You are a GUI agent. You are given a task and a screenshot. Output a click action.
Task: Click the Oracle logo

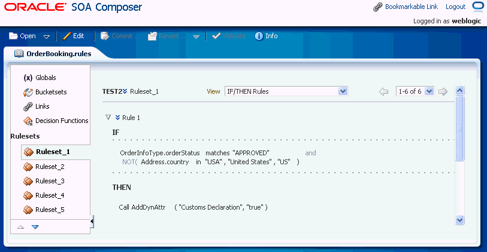(35, 7)
